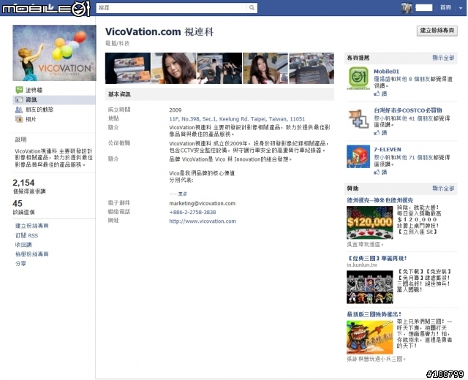The width and height of the screenshot is (468, 380).
Task: Select the Info icon in left sidebar
Action: (x=19, y=99)
